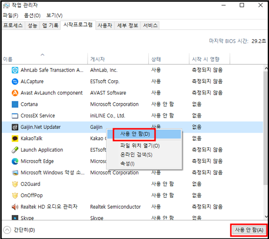Select the KakaoTalk row name
Viewport: 269px width, 239px height.
31,139
